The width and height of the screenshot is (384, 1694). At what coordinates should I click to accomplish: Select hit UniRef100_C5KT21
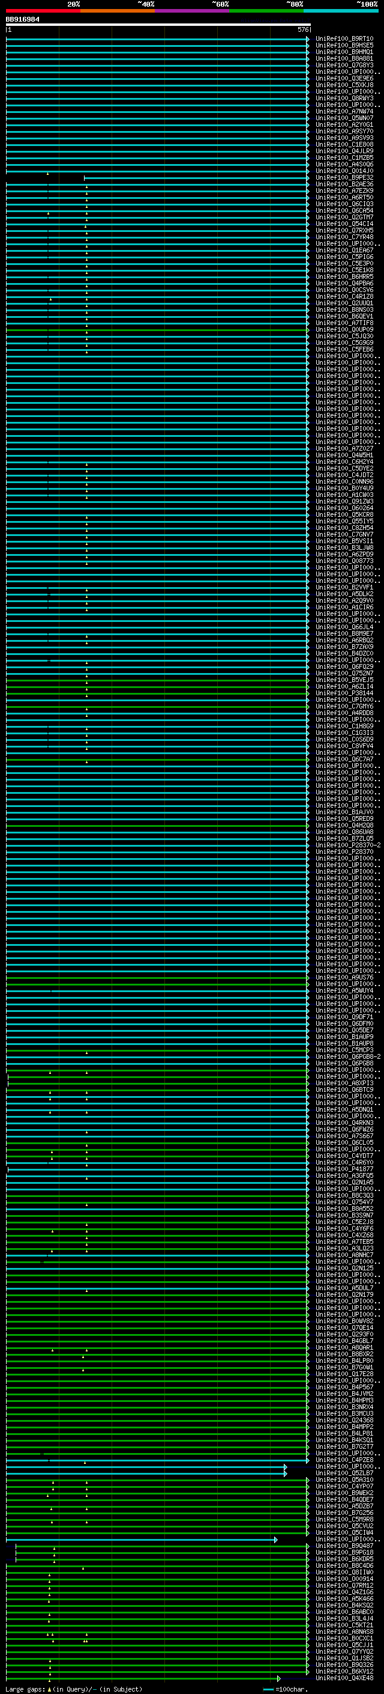coord(344,1625)
